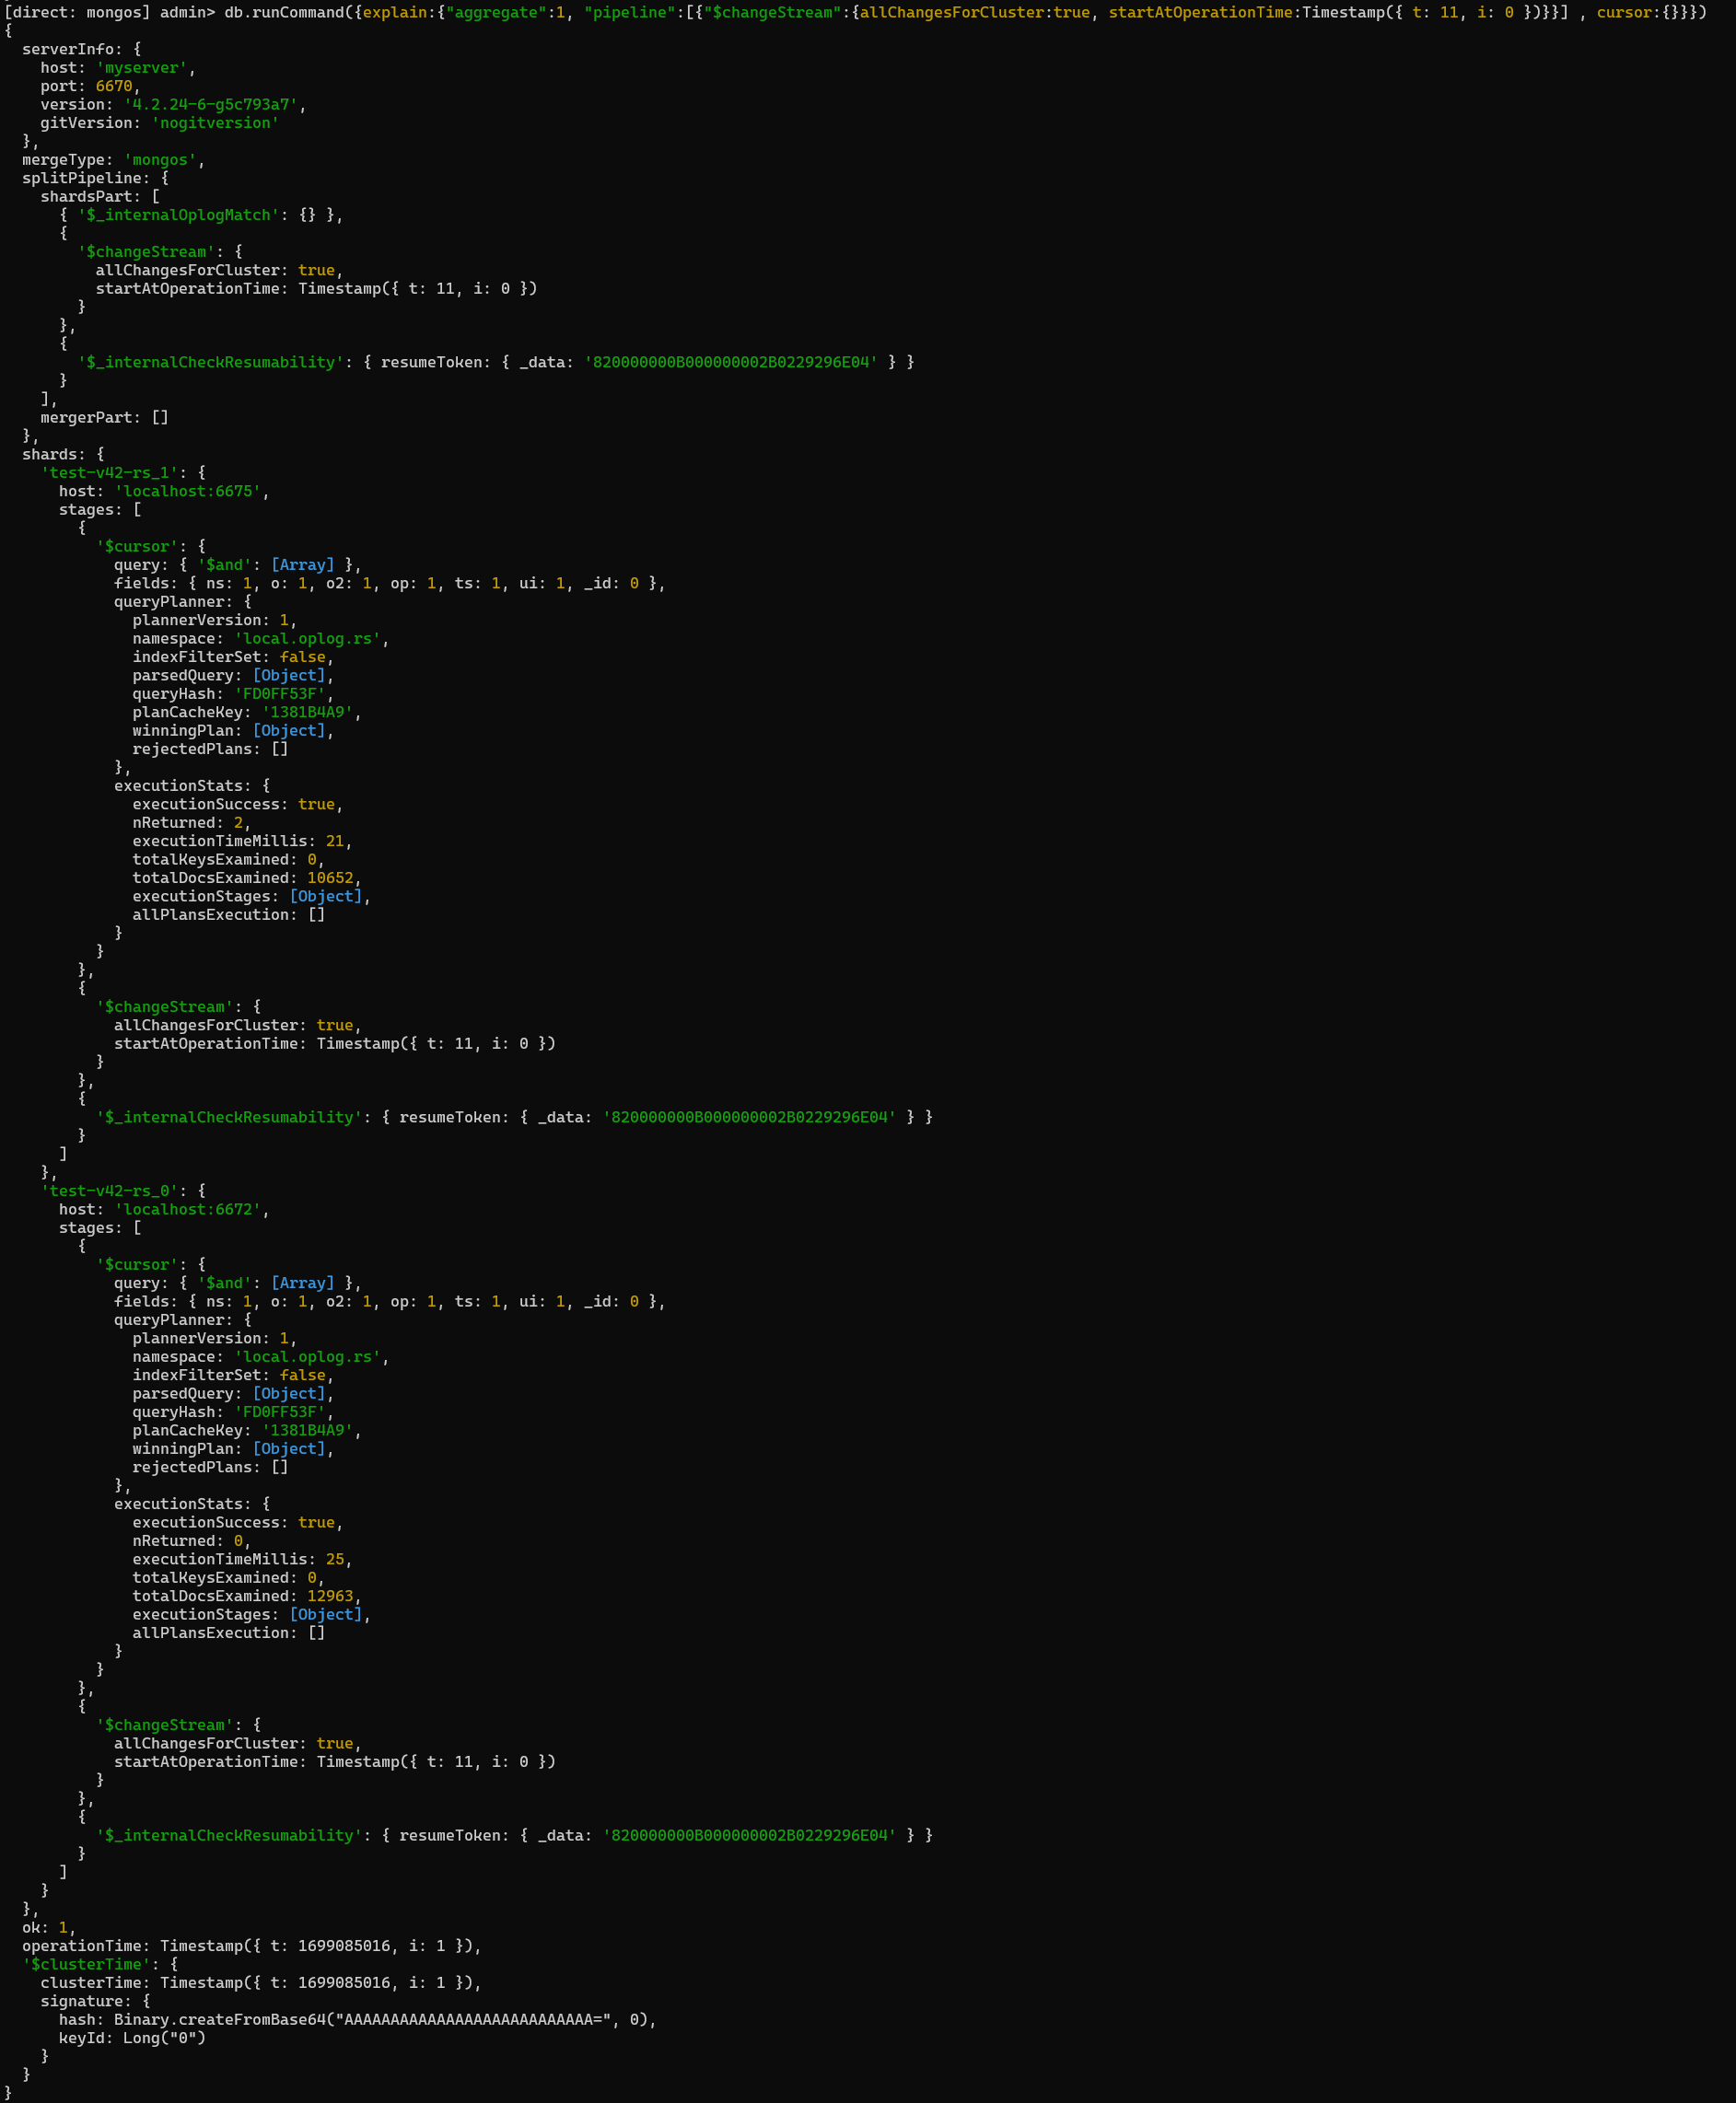Select the '$_internalOplogMatch' stage name
This screenshot has height=2103, width=1736.
point(179,215)
